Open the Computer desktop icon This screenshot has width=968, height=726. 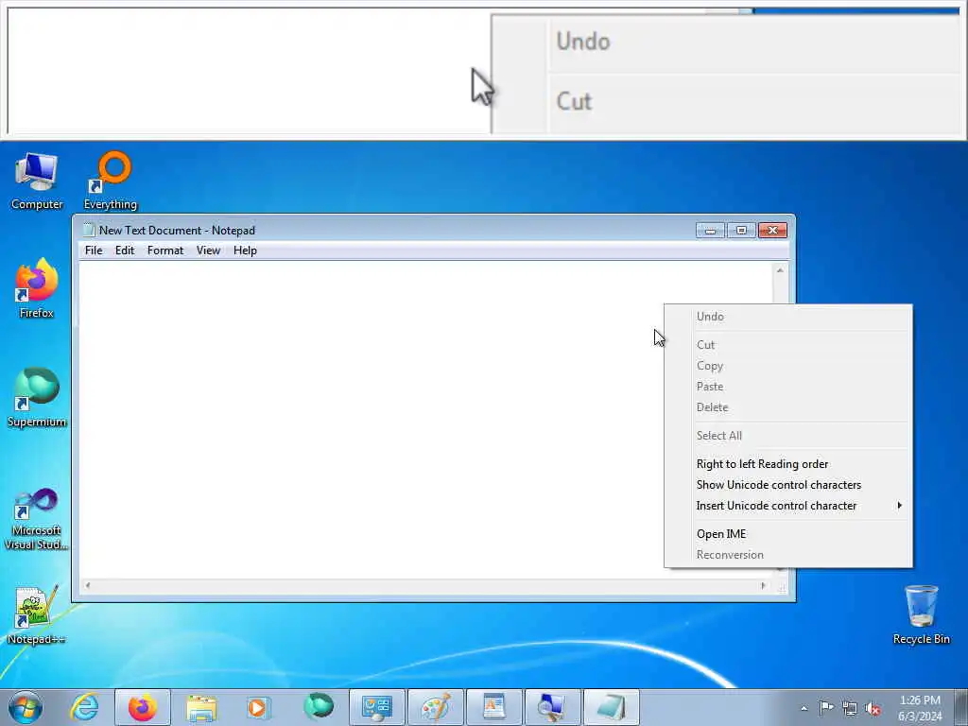point(37,181)
